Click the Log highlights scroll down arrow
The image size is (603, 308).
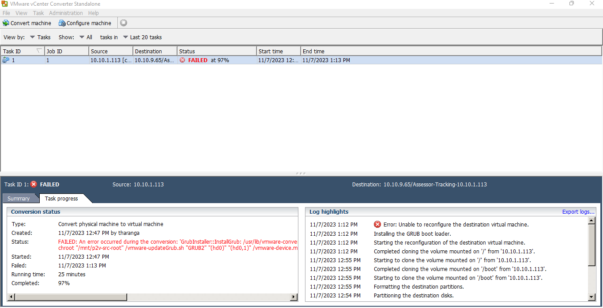coord(592,297)
